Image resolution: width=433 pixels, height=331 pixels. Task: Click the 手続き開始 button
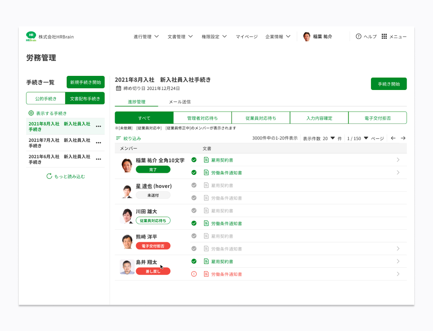389,83
